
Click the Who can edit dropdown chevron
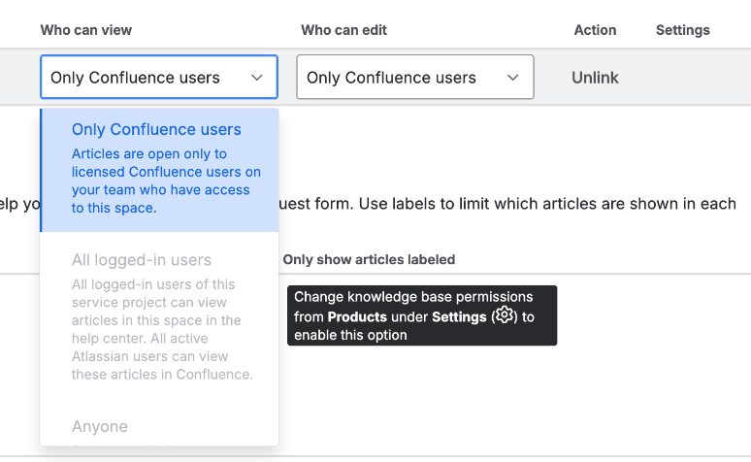point(513,78)
